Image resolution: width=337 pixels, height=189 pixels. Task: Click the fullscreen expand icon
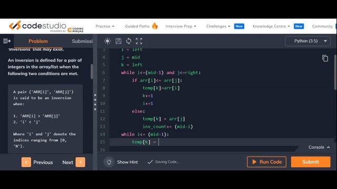pos(139,41)
